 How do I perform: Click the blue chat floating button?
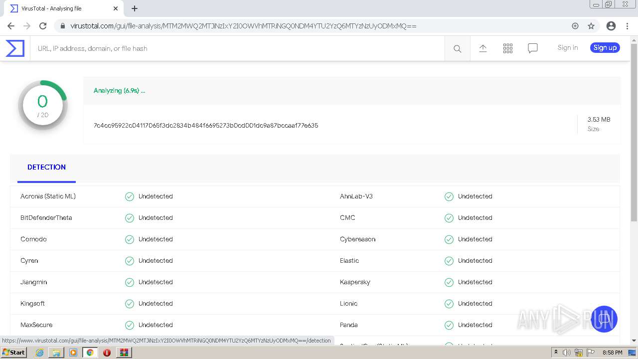point(604,319)
